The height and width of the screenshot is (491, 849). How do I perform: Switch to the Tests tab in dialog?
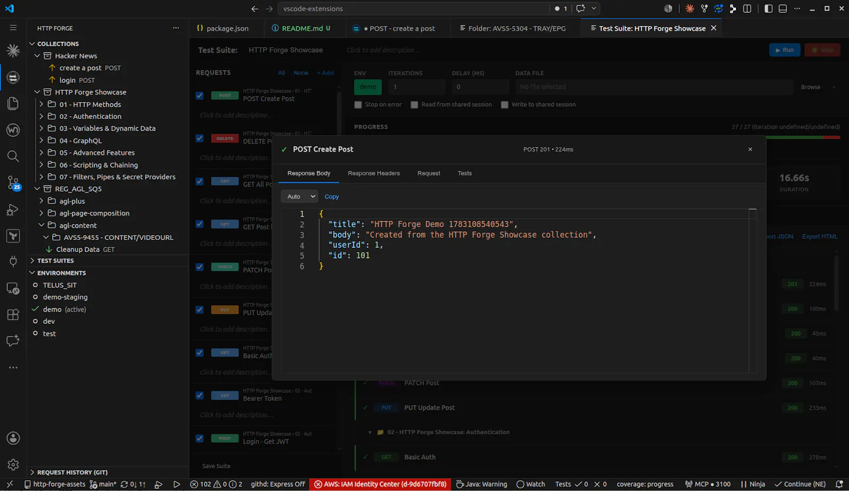[x=465, y=173]
